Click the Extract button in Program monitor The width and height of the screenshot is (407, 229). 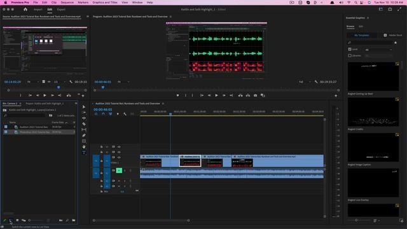(x=248, y=95)
